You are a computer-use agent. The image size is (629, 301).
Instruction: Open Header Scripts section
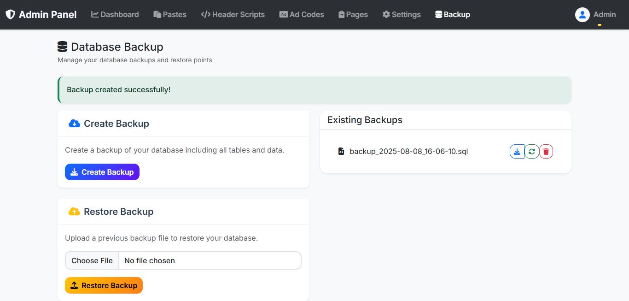(233, 15)
